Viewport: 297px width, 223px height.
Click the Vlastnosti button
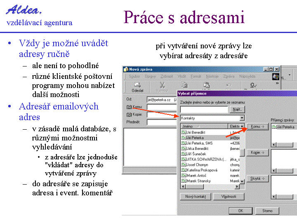click(x=229, y=197)
